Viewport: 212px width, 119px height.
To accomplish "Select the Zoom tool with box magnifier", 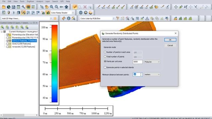I will (x=42, y=7).
